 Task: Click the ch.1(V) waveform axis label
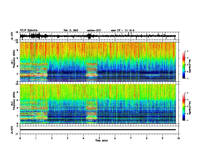coord(12,36)
